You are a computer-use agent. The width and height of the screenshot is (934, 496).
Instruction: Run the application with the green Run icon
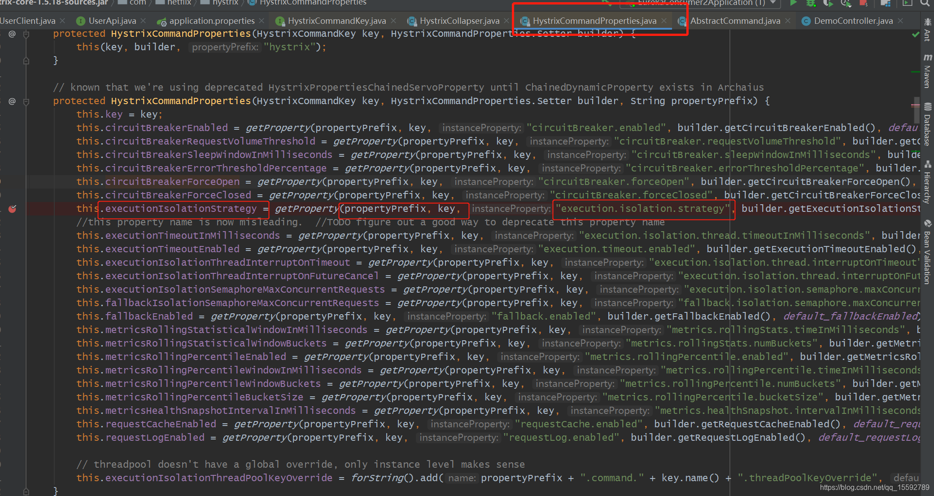(793, 3)
